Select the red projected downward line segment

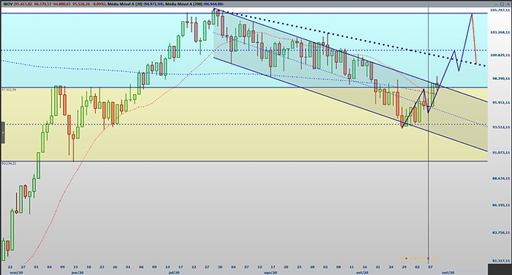(474, 39)
